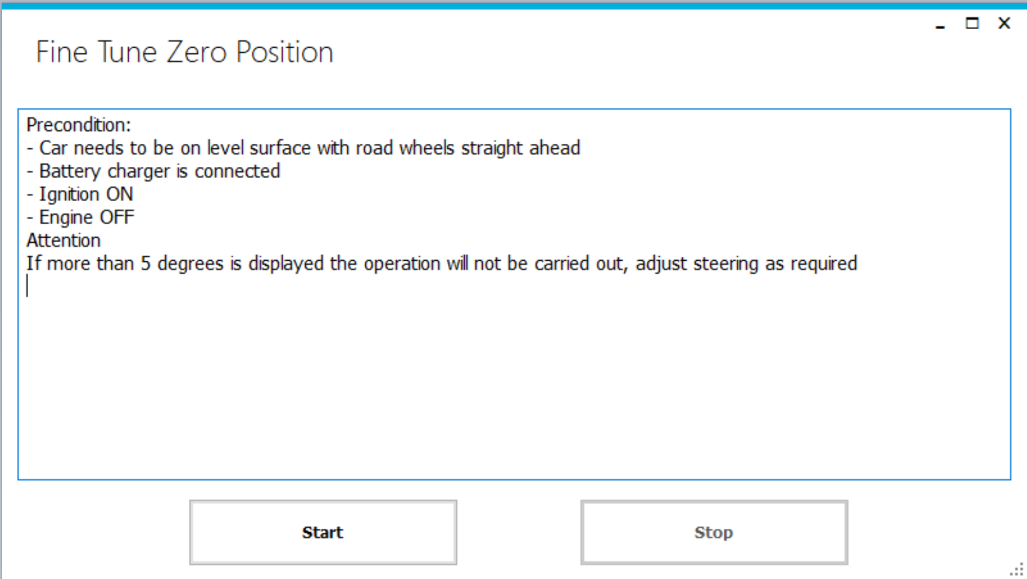The image size is (1027, 579).
Task: Click the Fine Tune Zero Position title
Action: tap(185, 52)
